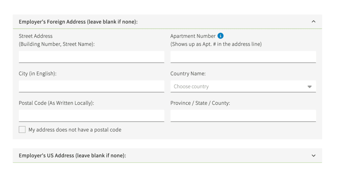Viewport: 337px width, 174px height.
Task: Click the Apartment Number info icon
Action: tap(221, 36)
